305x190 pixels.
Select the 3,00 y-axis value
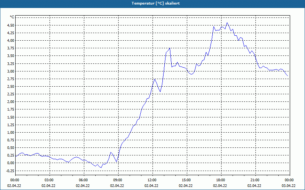[x=11, y=71]
